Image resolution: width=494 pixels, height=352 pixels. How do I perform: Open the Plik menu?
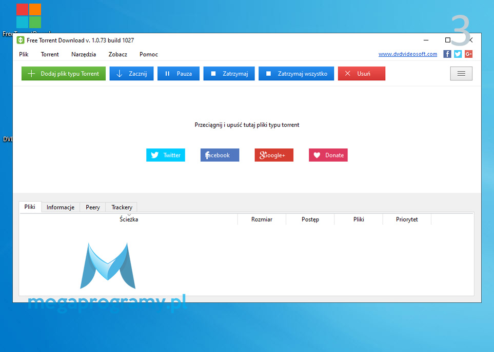point(24,54)
